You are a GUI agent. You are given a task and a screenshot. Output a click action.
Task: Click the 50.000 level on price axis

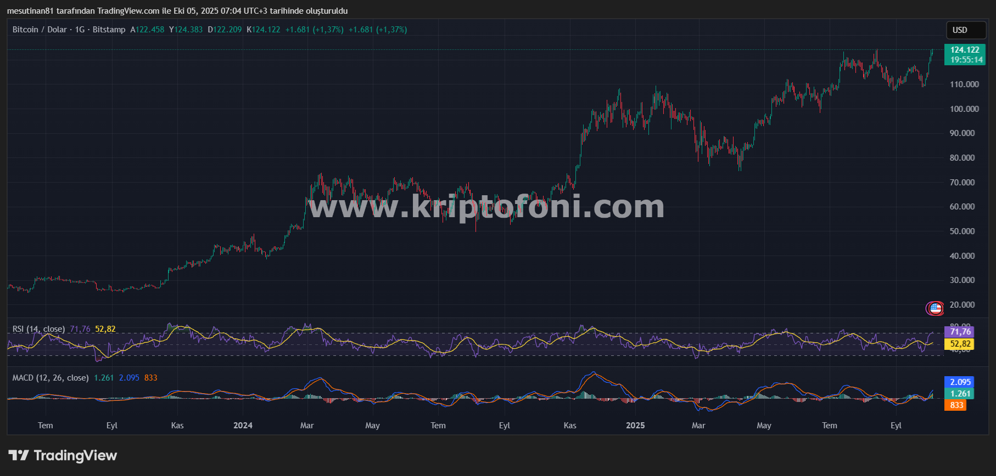click(962, 231)
